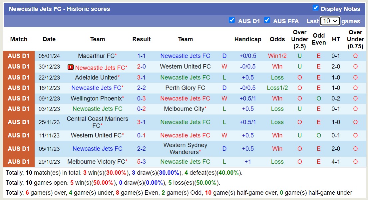
Task: Open the Western Sydney Wanderers team link
Action: tap(185, 149)
